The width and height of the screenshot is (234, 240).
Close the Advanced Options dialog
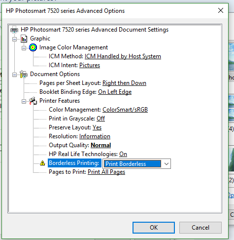point(221,10)
